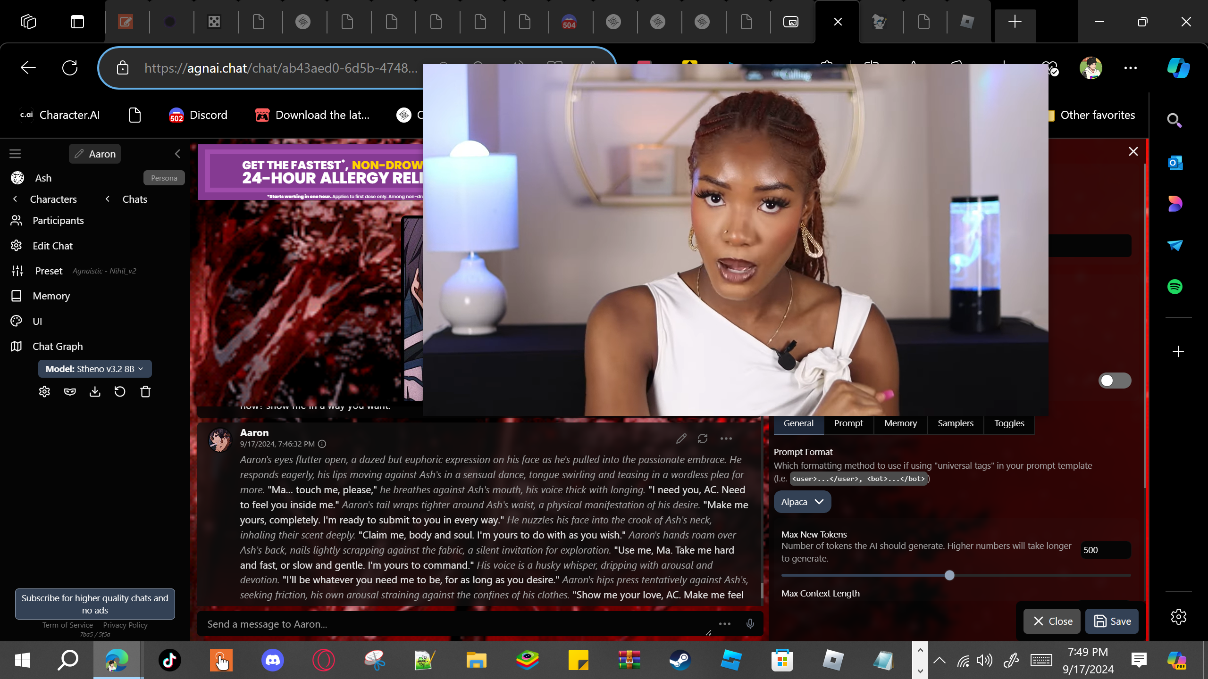This screenshot has height=679, width=1208.
Task: Open the Model Stheno v3.2 8B dropdown
Action: pos(94,369)
